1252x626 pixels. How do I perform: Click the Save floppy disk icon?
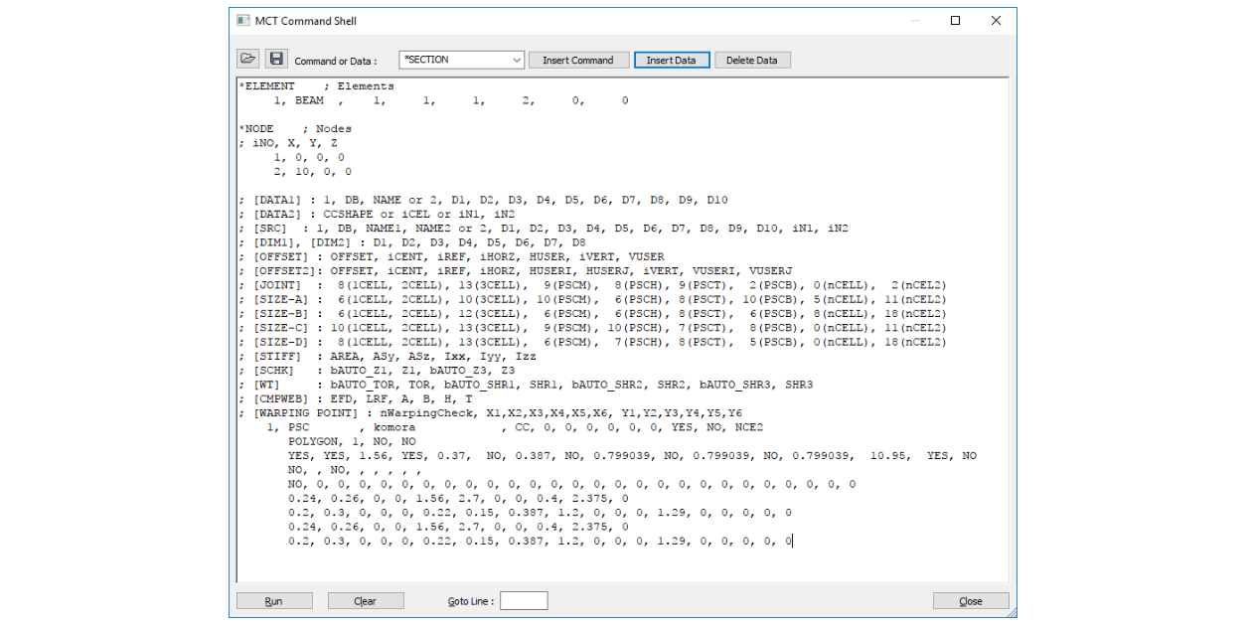275,60
